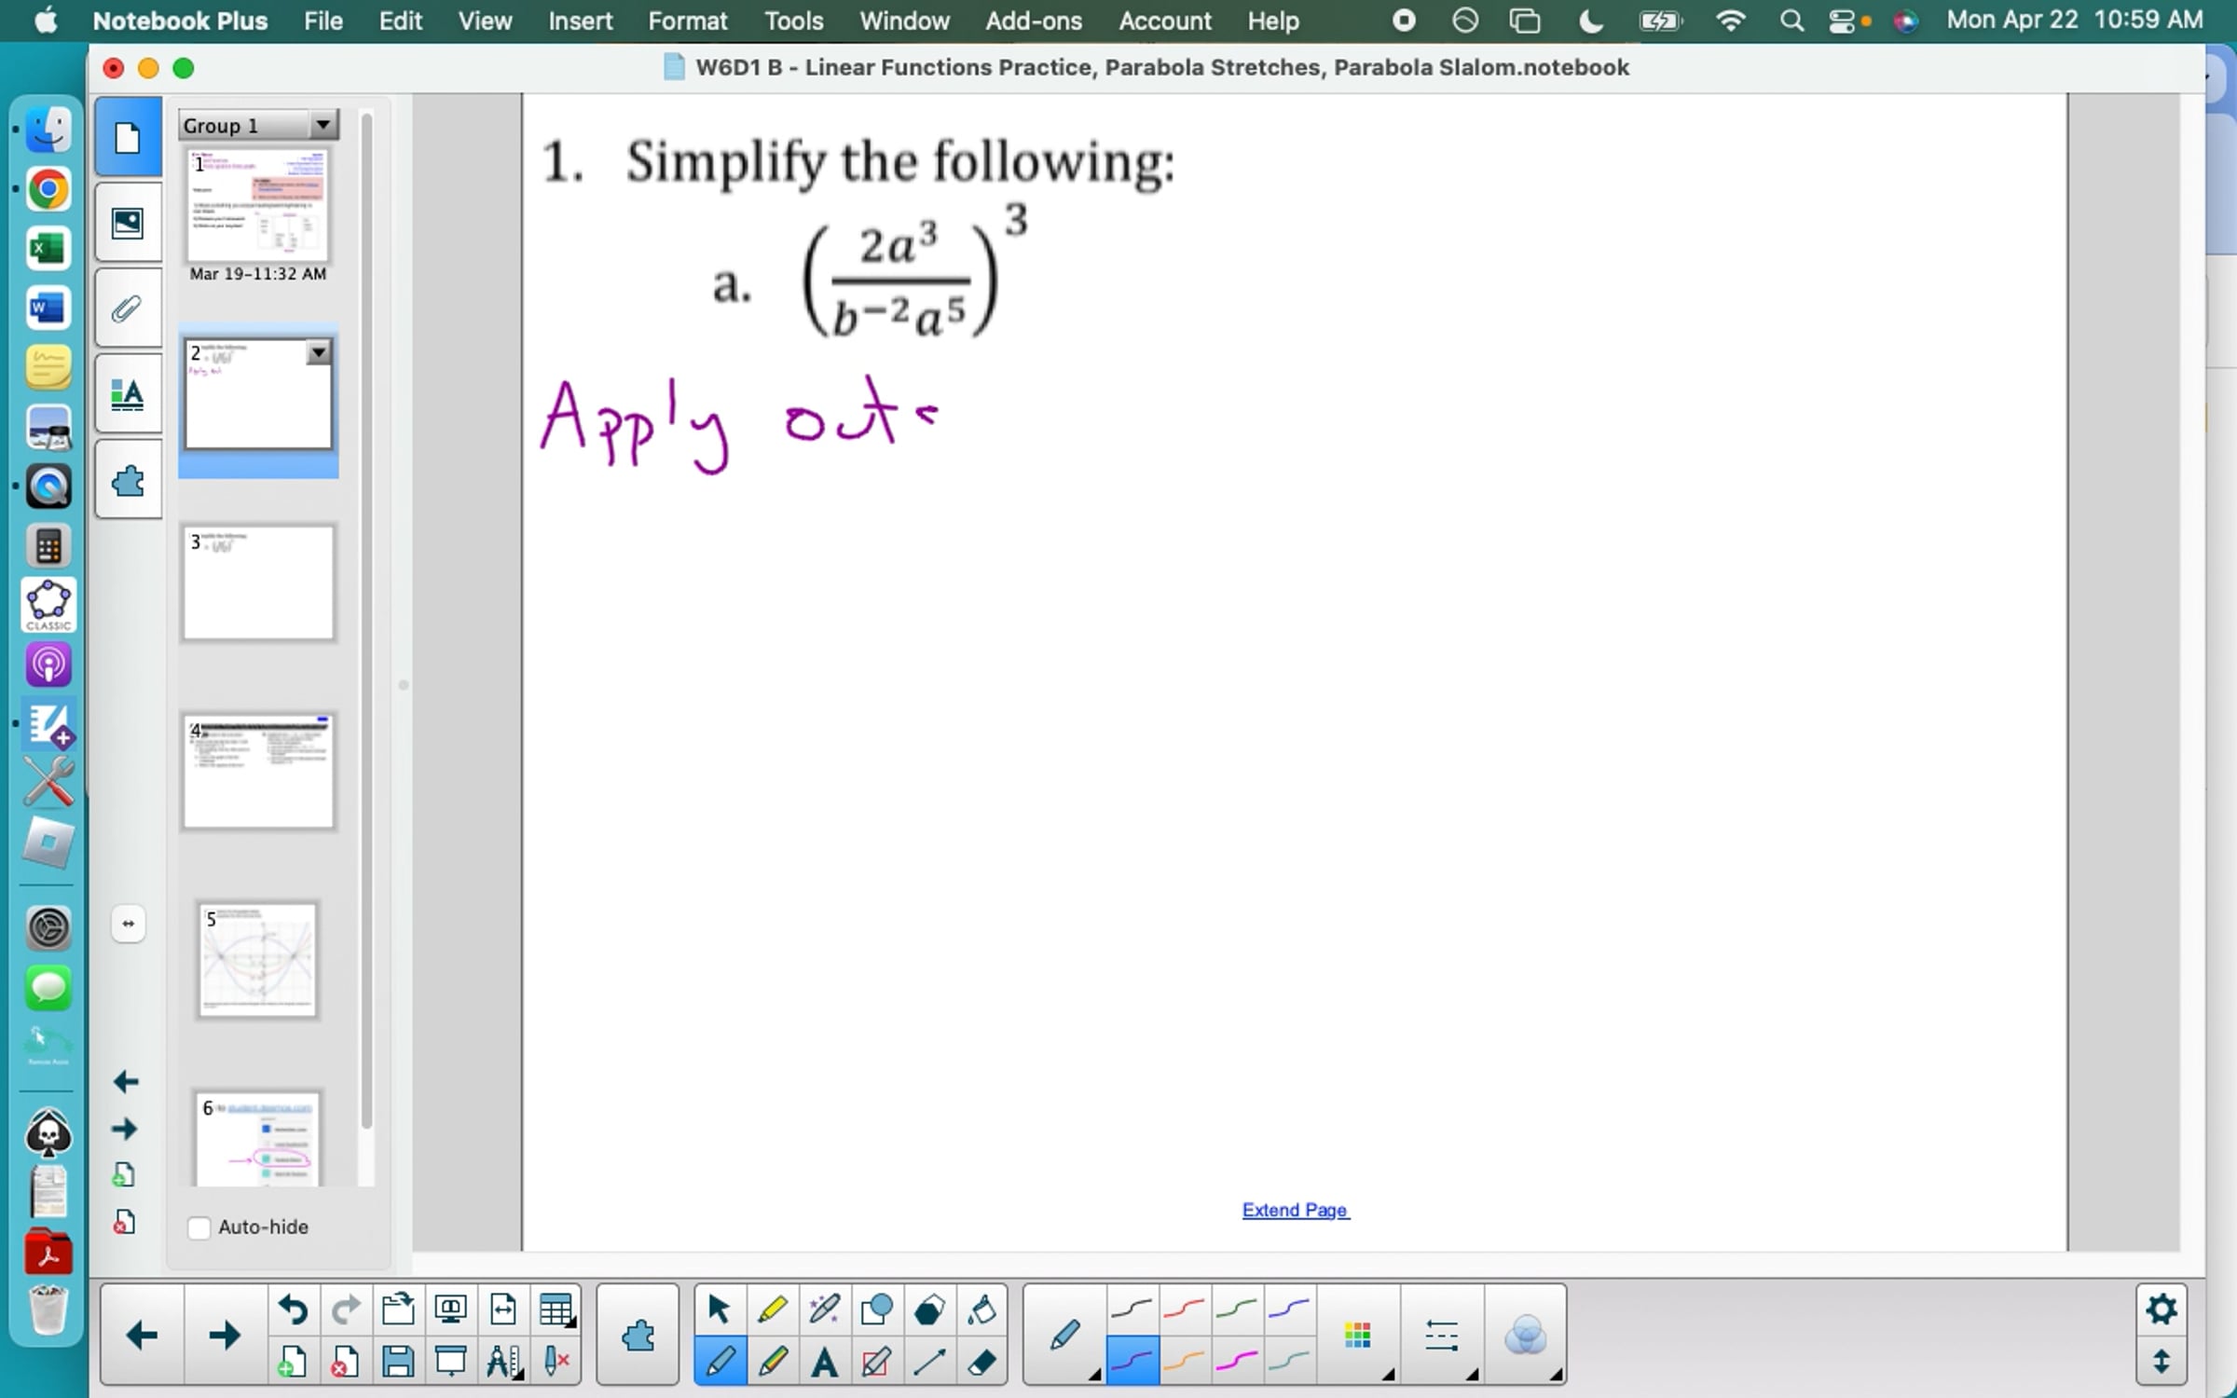2237x1398 pixels.
Task: Expand page 2 thumbnail menu arrow
Action: (319, 352)
